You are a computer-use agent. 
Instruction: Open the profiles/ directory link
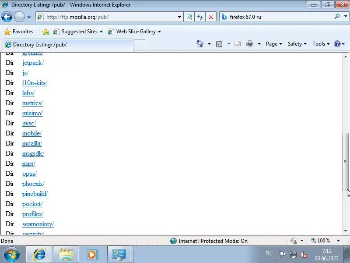33,214
